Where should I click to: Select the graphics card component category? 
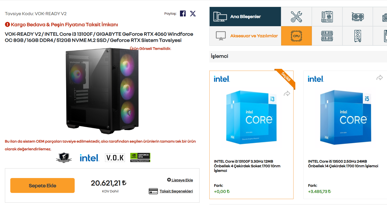(x=358, y=17)
